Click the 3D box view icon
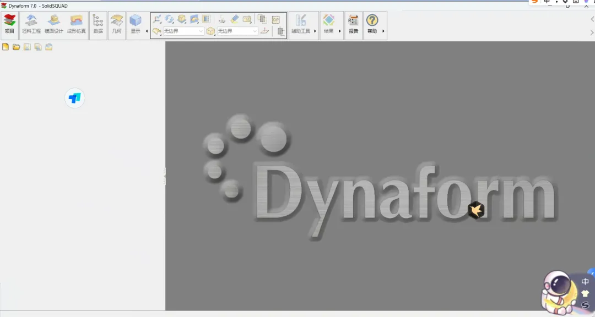The width and height of the screenshot is (595, 317). coord(182,19)
